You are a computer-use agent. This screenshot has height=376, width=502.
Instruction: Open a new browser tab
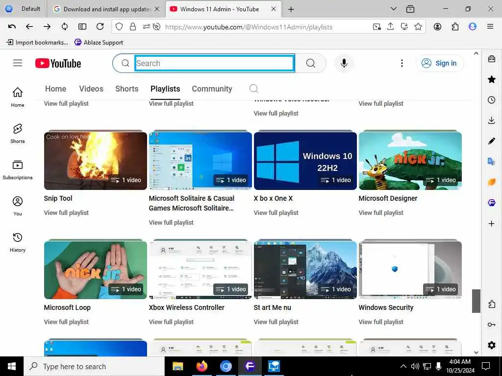291,9
